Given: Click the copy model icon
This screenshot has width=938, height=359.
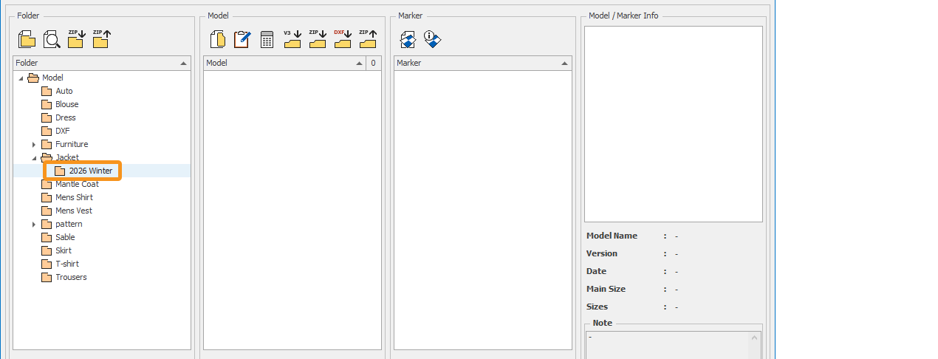Looking at the screenshot, I should pos(218,40).
